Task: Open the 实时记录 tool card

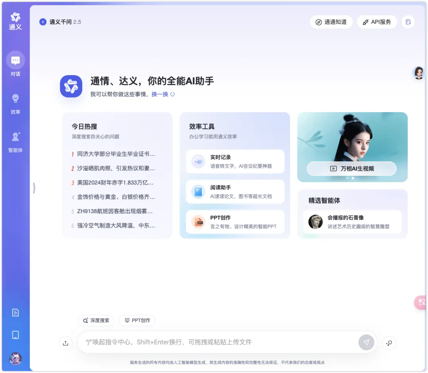Action: coord(235,161)
